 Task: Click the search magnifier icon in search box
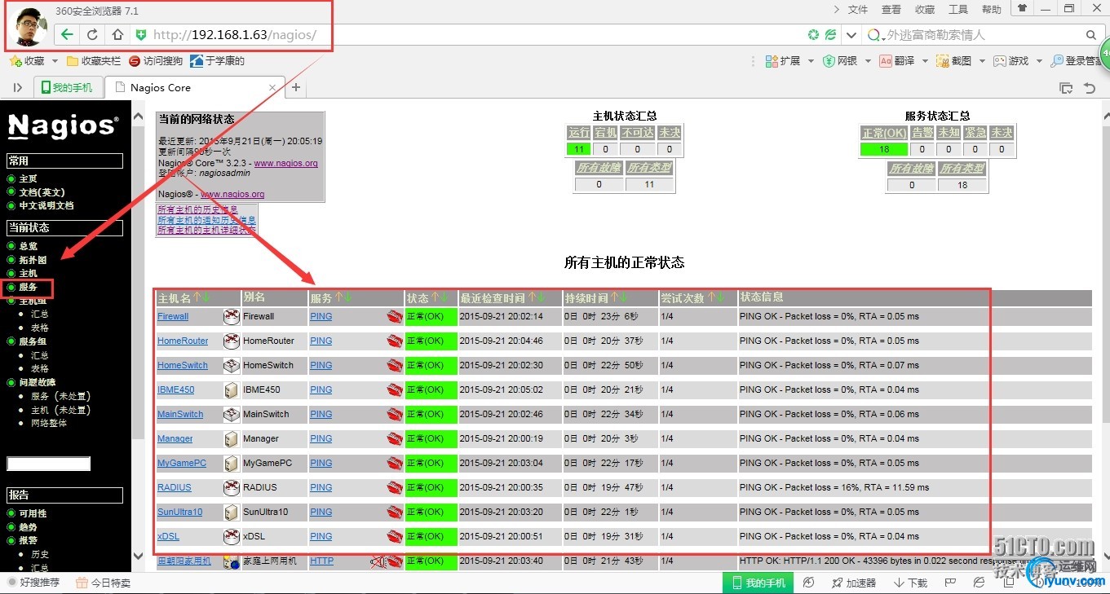click(1091, 35)
